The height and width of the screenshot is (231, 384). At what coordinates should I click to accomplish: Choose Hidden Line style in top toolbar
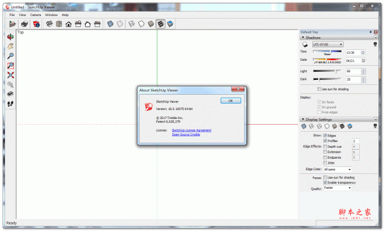click(x=141, y=24)
